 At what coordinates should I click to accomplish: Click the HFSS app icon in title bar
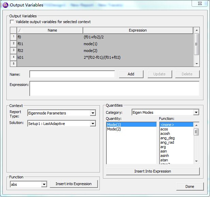[x=5, y=5]
